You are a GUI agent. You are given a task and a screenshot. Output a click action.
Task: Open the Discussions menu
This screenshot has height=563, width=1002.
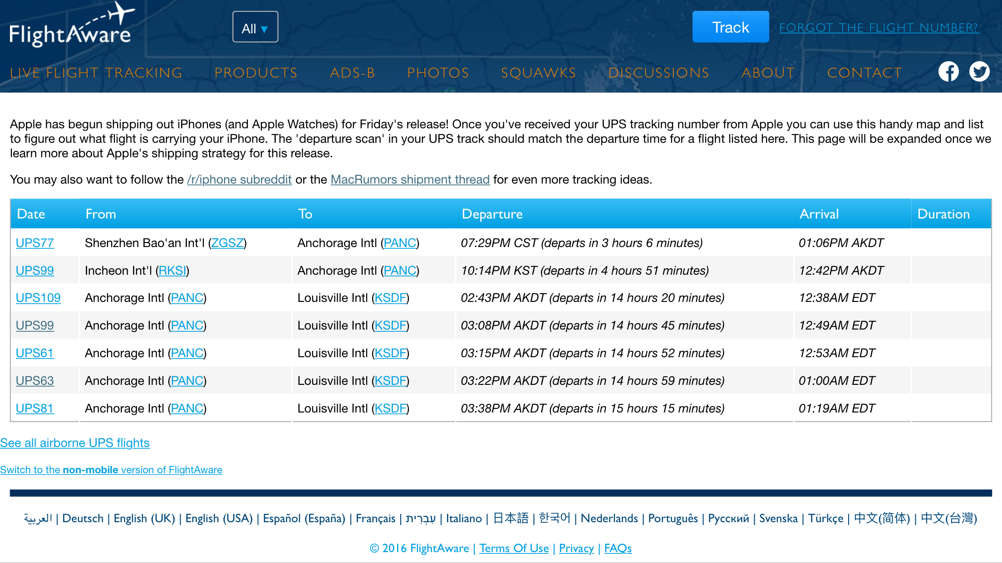point(658,73)
